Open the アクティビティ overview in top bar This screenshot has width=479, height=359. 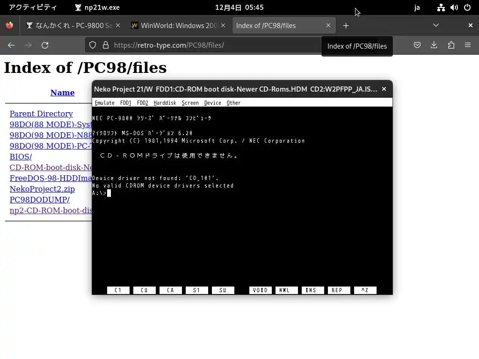[33, 7]
